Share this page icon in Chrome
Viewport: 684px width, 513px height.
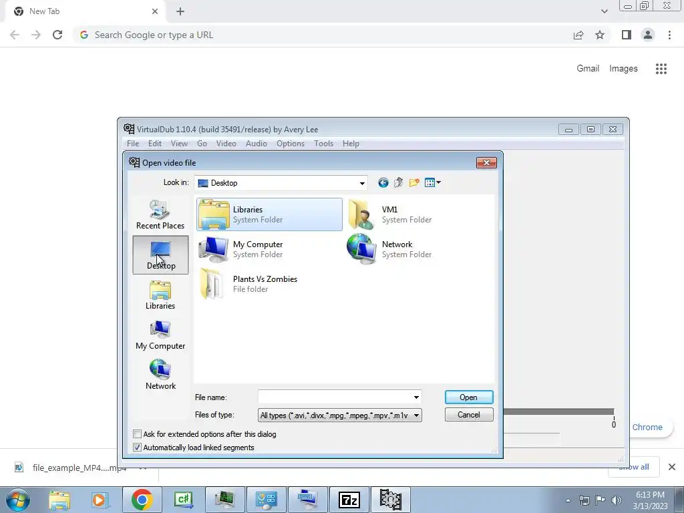tap(578, 35)
